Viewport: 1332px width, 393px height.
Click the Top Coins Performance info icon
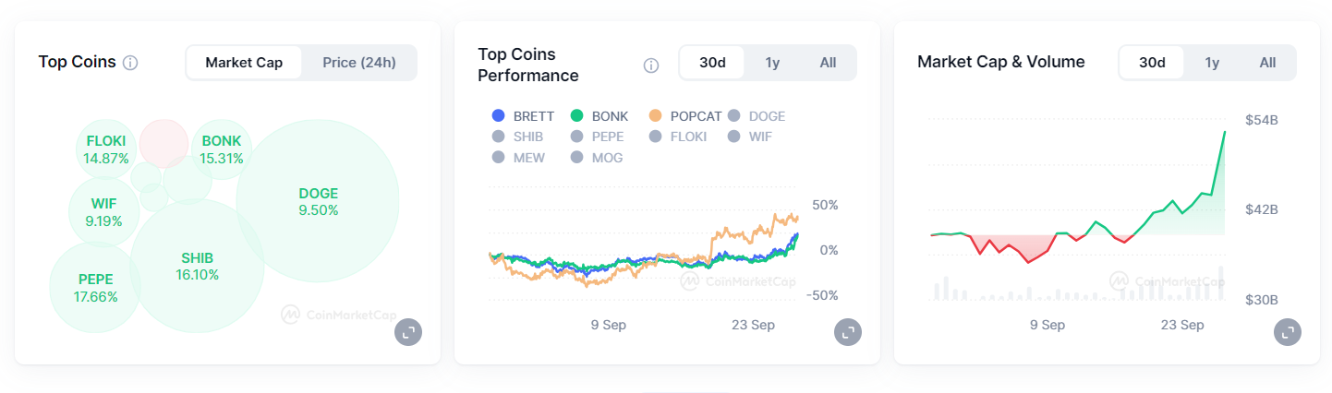[x=650, y=65]
